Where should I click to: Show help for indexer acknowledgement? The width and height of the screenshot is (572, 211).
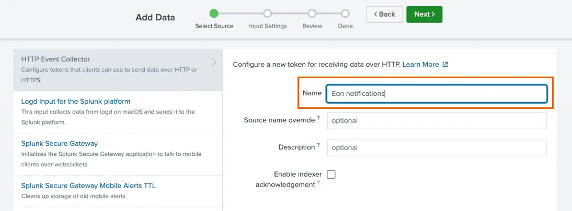coord(318,183)
